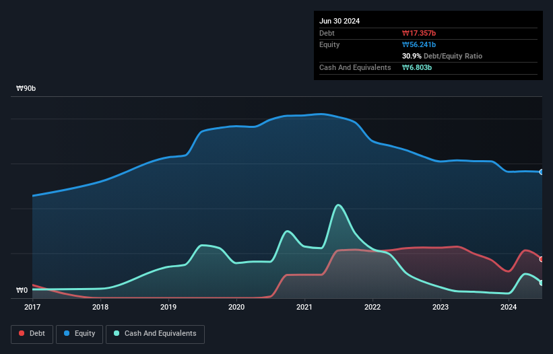
Task: Click the teal Cash legend dot
Action: click(117, 333)
